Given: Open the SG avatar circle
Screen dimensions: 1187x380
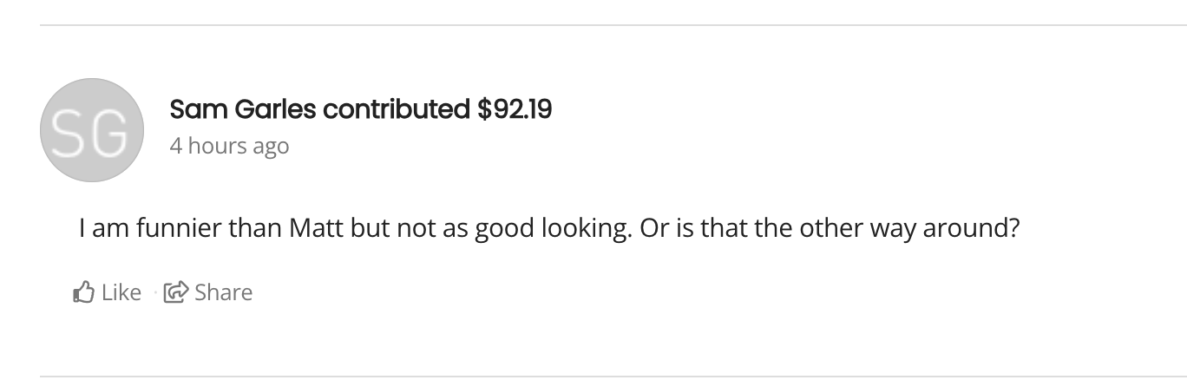Looking at the screenshot, I should [x=91, y=130].
